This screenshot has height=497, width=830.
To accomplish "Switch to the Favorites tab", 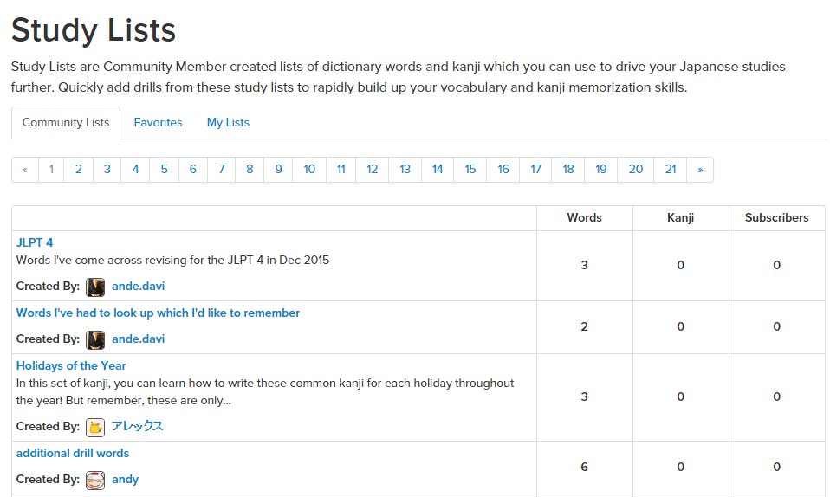I will [x=158, y=123].
